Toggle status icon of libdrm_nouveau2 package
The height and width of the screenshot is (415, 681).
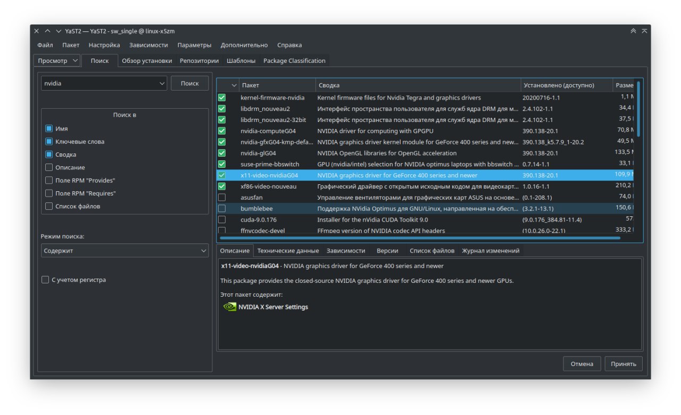222,109
